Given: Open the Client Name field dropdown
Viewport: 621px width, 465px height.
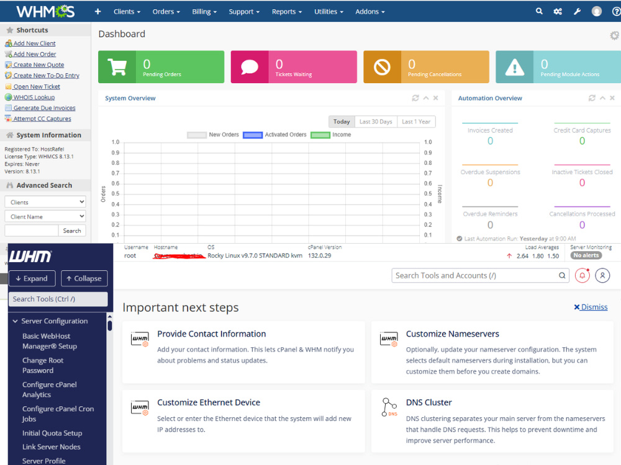Looking at the screenshot, I should (45, 216).
